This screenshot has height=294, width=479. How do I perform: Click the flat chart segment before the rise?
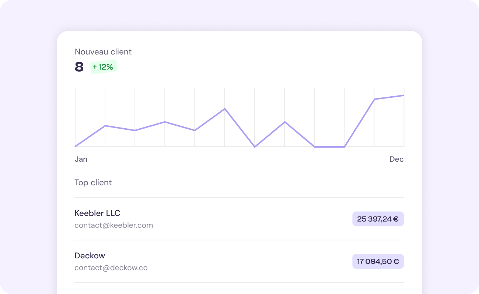[329, 147]
